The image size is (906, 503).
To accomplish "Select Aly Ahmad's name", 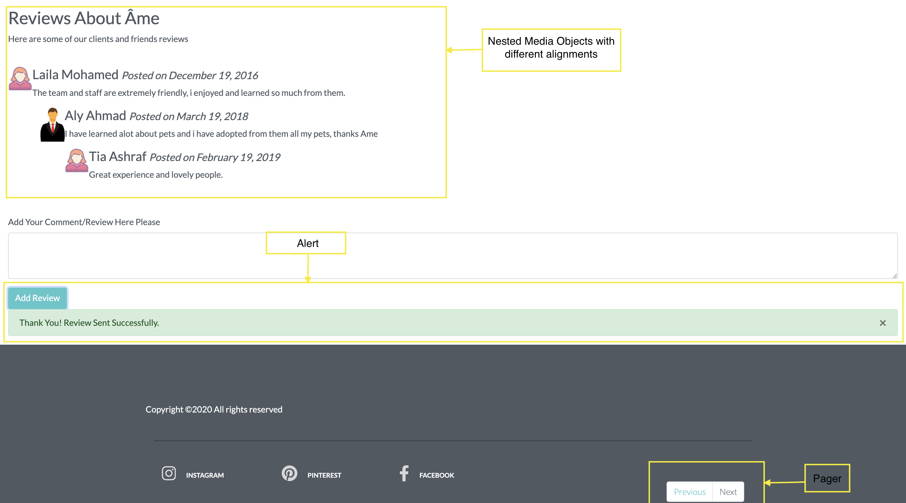I will (95, 116).
